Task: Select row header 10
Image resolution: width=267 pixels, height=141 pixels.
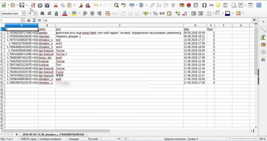Action: pyautogui.click(x=2, y=61)
